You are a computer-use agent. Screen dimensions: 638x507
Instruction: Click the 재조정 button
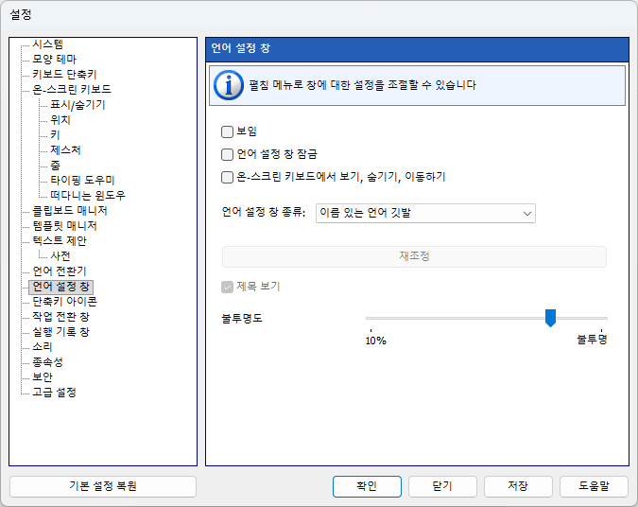414,256
